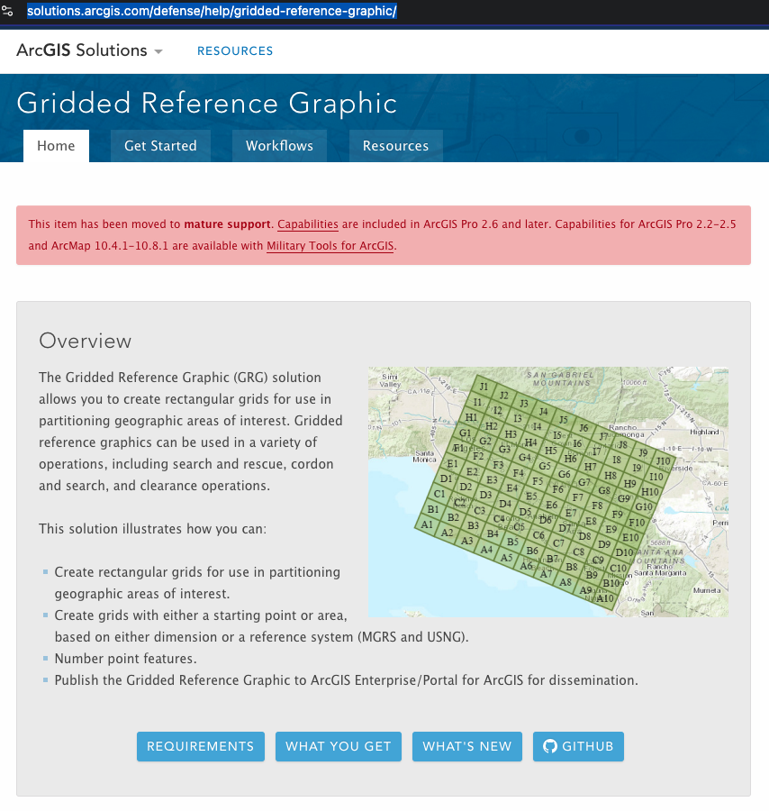This screenshot has height=811, width=769.
Task: Select the address bar URL text
Action: coord(212,11)
